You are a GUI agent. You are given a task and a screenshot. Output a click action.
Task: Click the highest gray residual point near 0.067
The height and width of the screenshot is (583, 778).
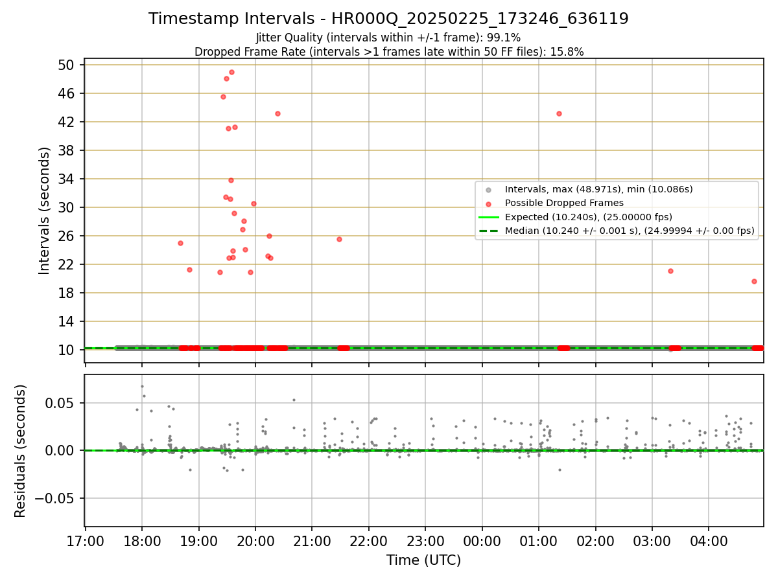pos(142,386)
